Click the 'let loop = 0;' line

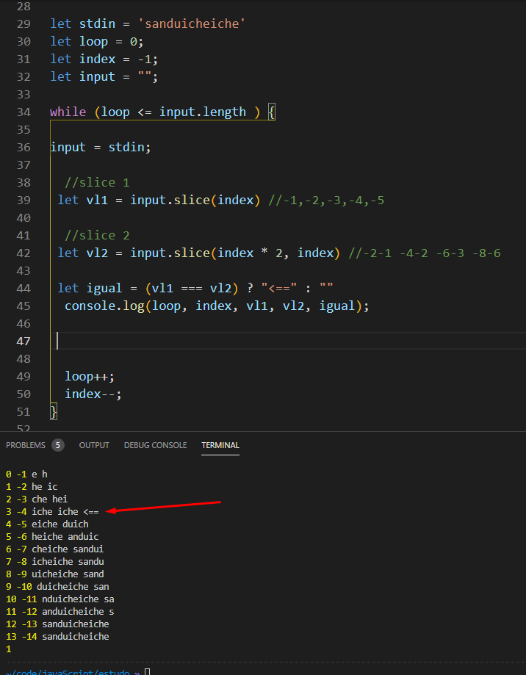(x=97, y=41)
